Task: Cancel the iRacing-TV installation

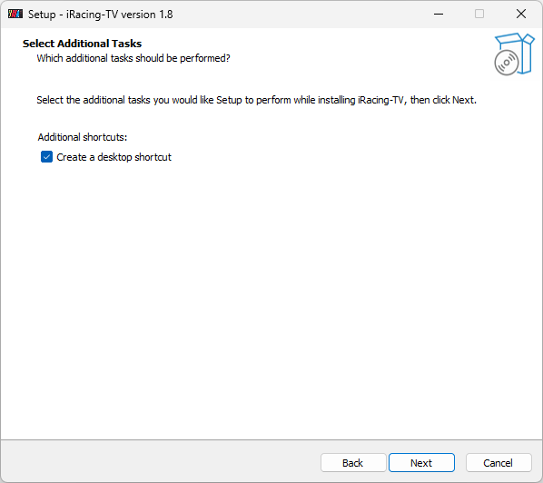Action: [499, 462]
